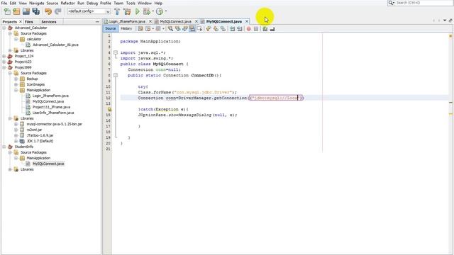Select Advanced_Calculator_All.java in tree
This screenshot has width=454, height=255.
tap(55, 45)
